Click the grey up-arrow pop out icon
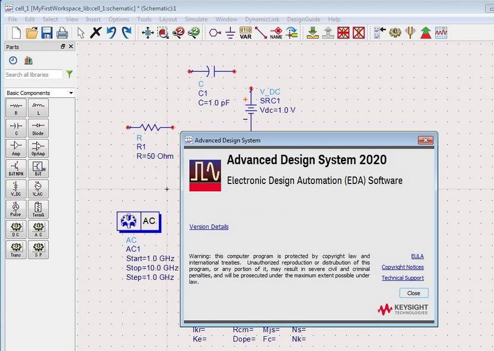Image resolution: width=494 pixels, height=351 pixels. pos(328,33)
